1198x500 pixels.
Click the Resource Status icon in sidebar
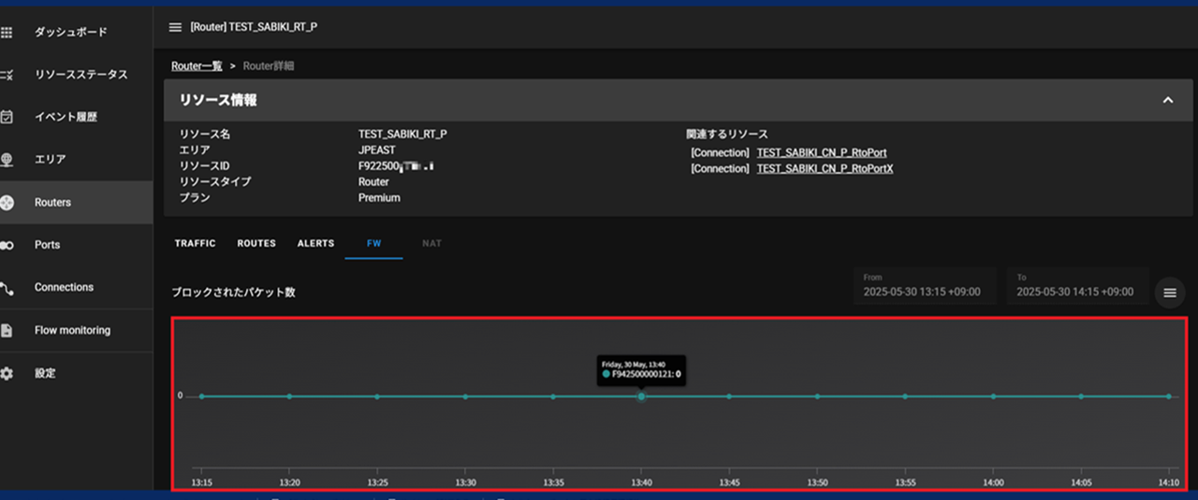tap(7, 75)
